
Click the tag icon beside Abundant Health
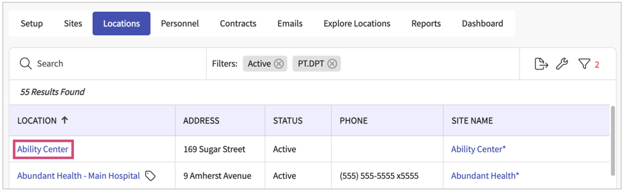click(x=150, y=176)
